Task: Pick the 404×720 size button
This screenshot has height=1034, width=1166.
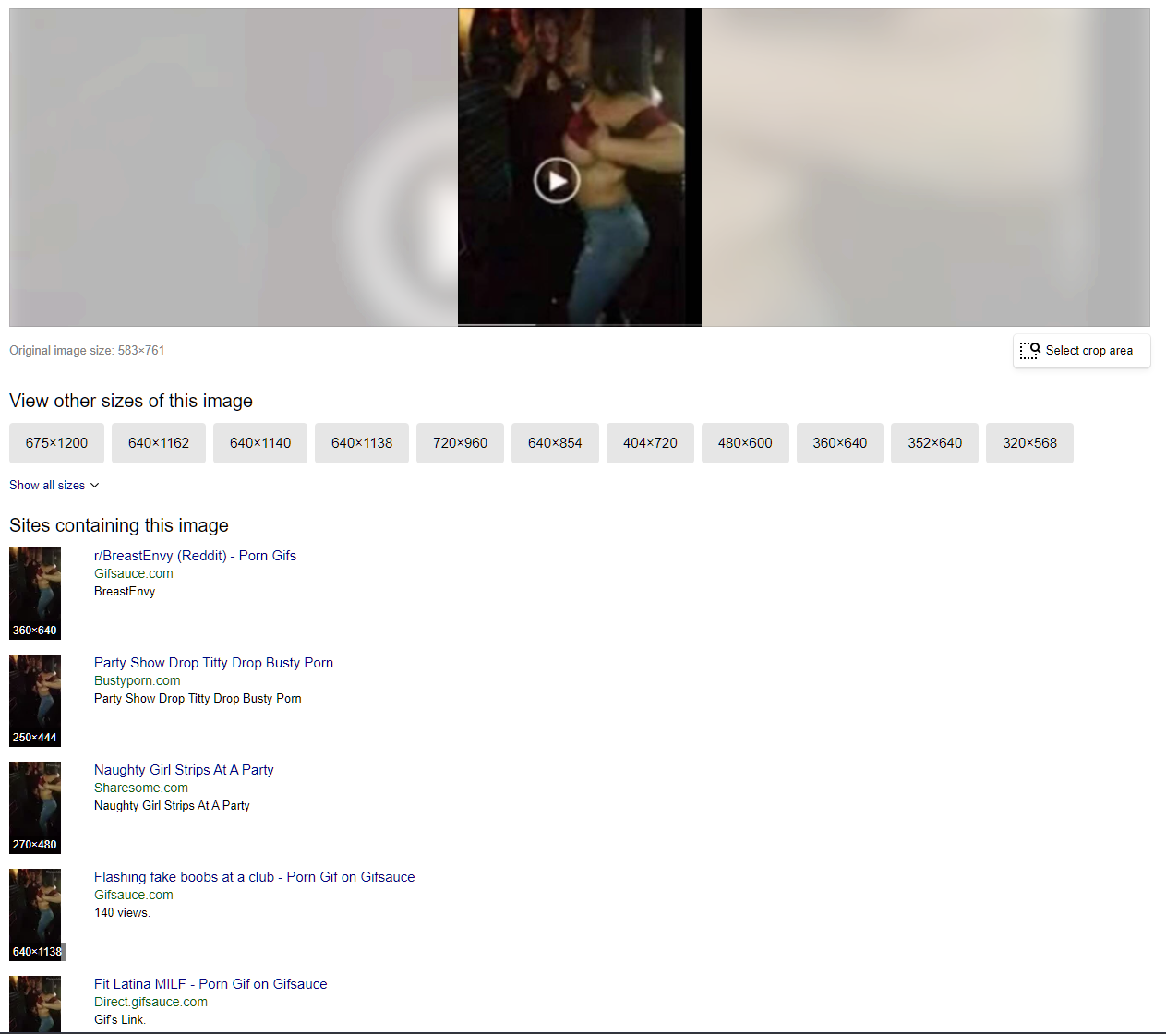Action: 650,443
